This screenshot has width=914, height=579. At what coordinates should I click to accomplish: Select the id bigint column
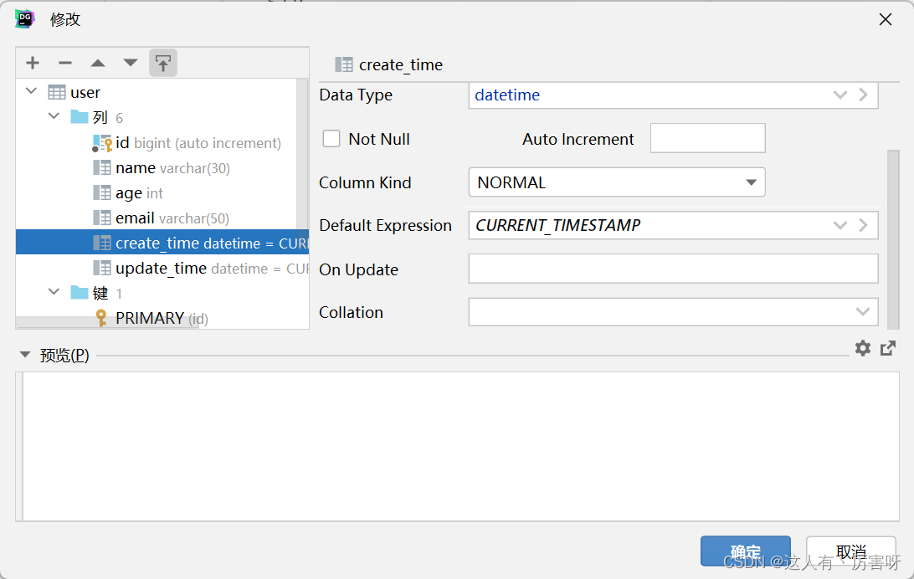tap(187, 143)
